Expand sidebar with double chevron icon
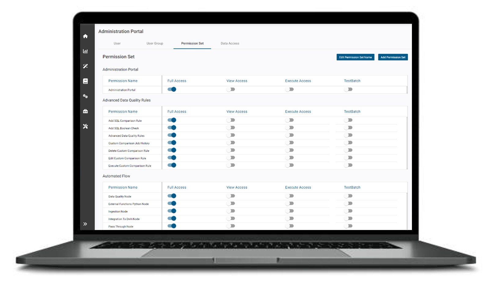Viewport: 492px width, 284px height. click(85, 224)
